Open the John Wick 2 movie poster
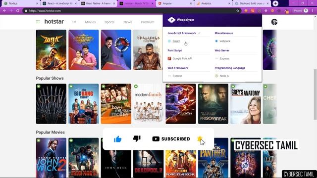Viewport: 317px width, 178px height. (x=51, y=158)
